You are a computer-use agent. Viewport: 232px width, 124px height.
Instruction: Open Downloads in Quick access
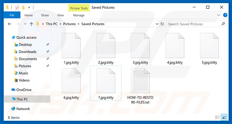[27, 52]
